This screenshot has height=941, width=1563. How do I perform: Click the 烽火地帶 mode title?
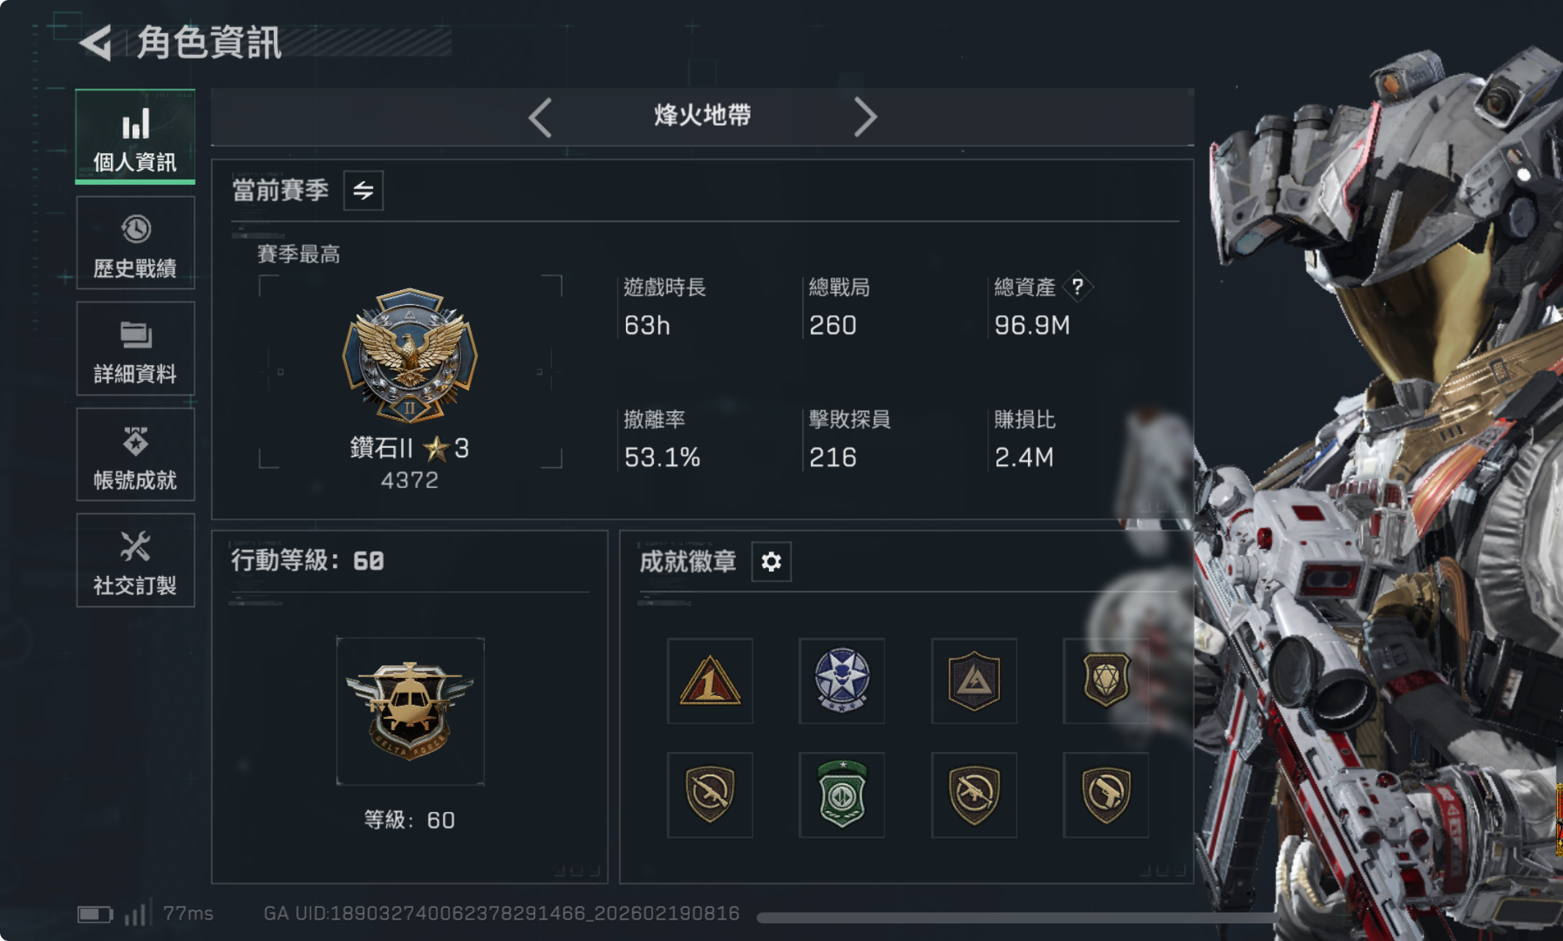702,115
